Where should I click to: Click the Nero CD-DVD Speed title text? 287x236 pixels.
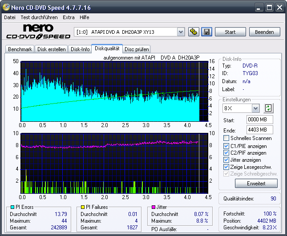click(51, 8)
